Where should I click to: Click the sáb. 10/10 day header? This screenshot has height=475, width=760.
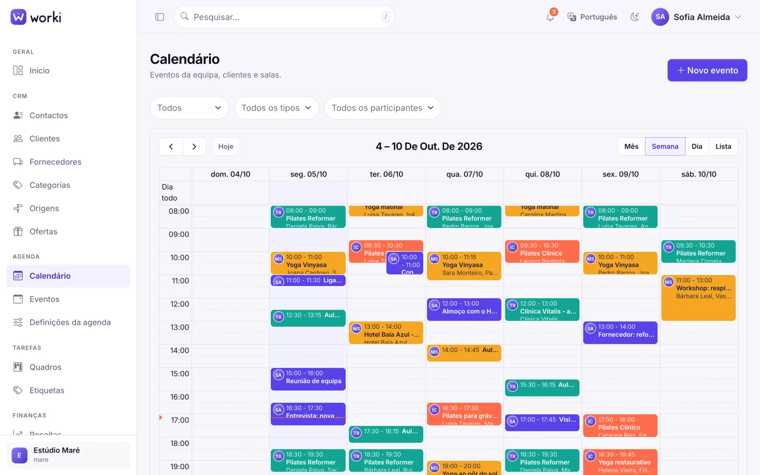[699, 174]
